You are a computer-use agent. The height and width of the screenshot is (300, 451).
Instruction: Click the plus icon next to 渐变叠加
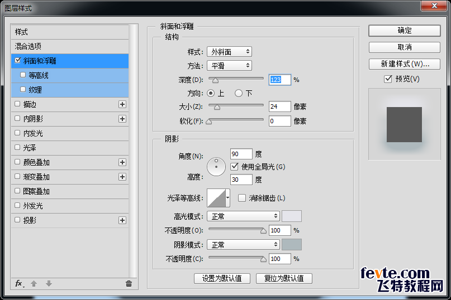pos(122,177)
